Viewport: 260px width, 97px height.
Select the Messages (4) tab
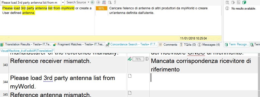coord(209,45)
